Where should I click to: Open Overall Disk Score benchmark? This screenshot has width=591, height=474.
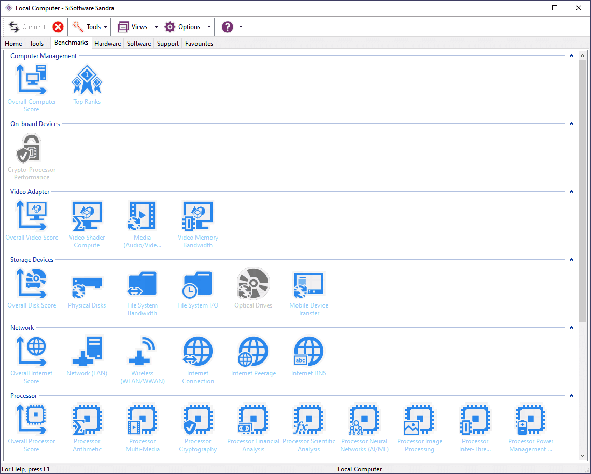click(x=32, y=288)
